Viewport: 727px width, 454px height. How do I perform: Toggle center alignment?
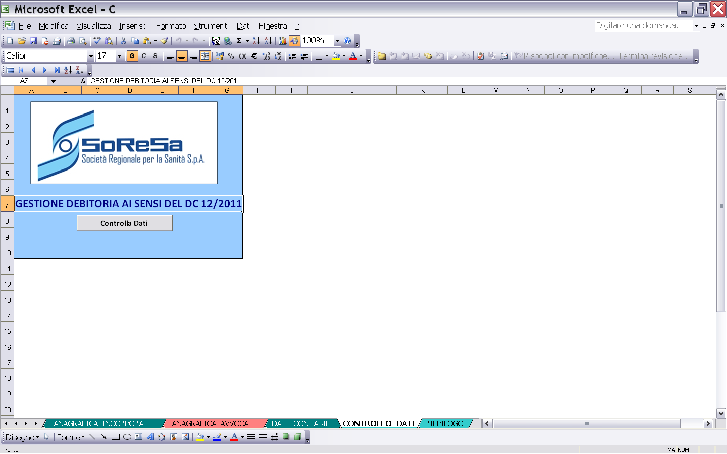tap(182, 56)
